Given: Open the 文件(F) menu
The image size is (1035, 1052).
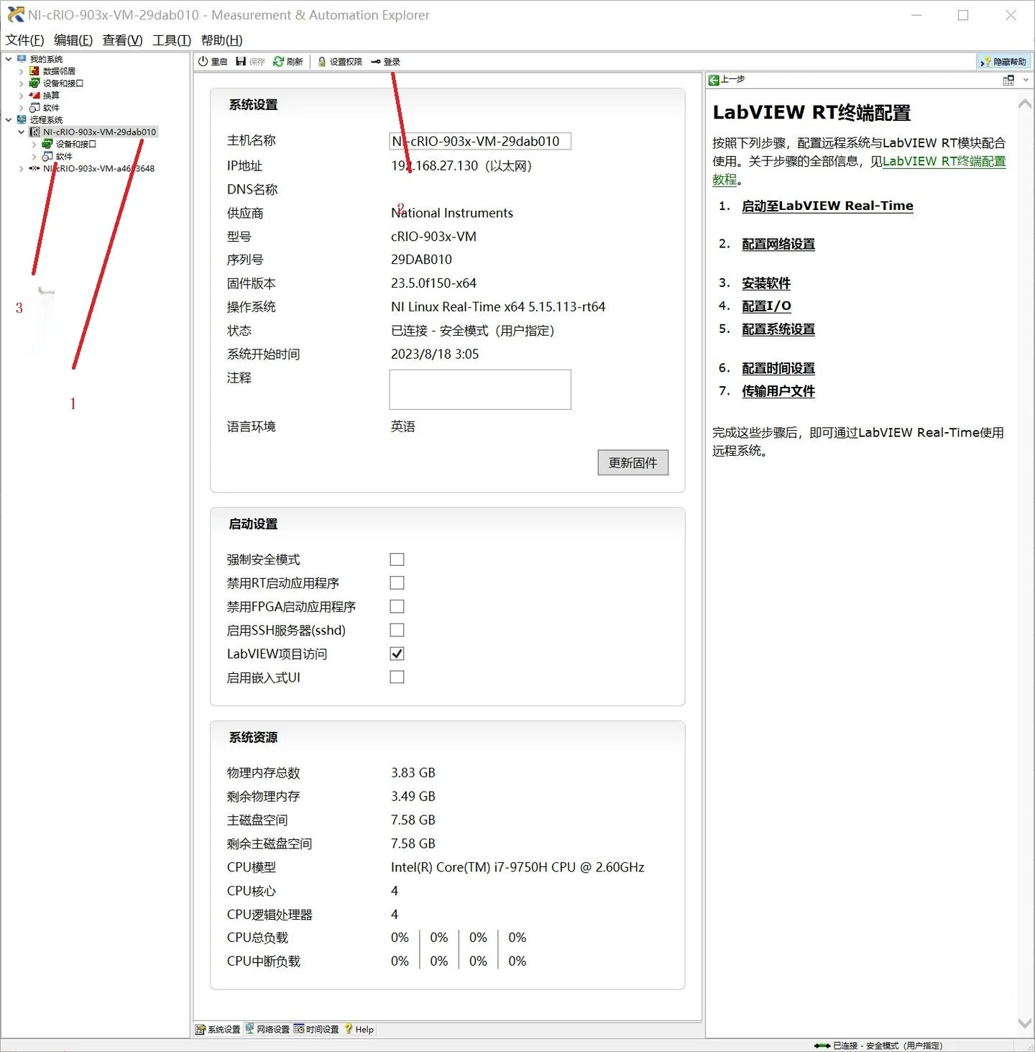Looking at the screenshot, I should click(x=25, y=40).
